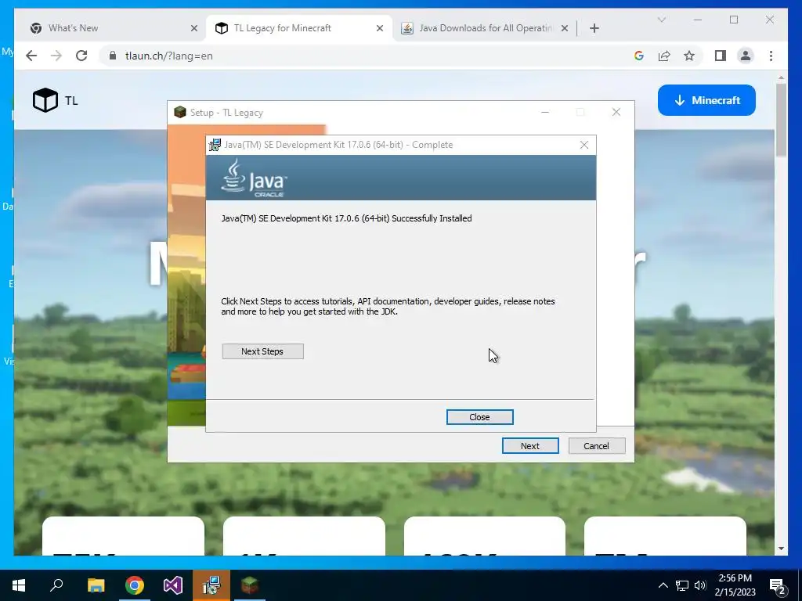Screen dimensions: 802x601
Task: Select the Java installer taskbar icon
Action: coord(211,585)
